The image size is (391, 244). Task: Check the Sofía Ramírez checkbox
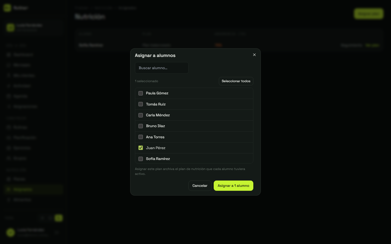point(141,159)
